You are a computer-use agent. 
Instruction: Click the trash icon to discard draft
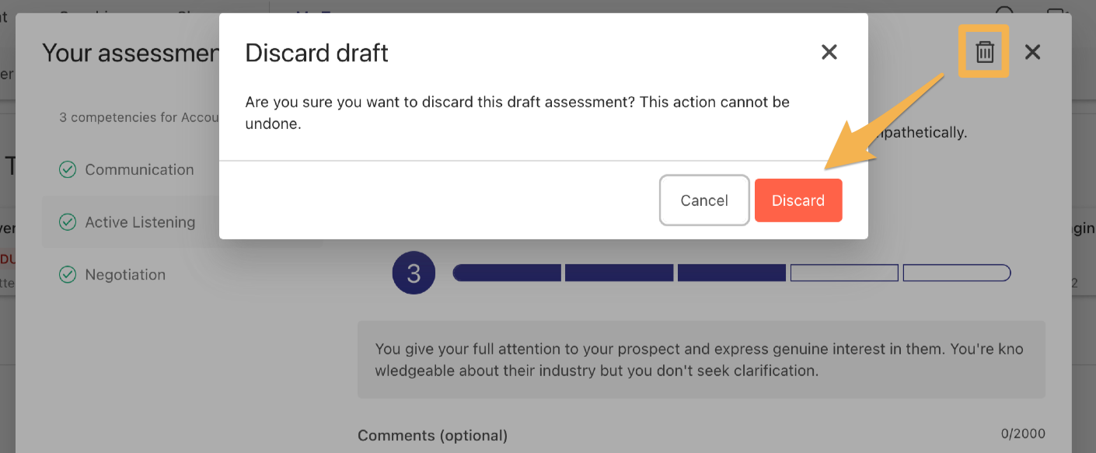985,52
